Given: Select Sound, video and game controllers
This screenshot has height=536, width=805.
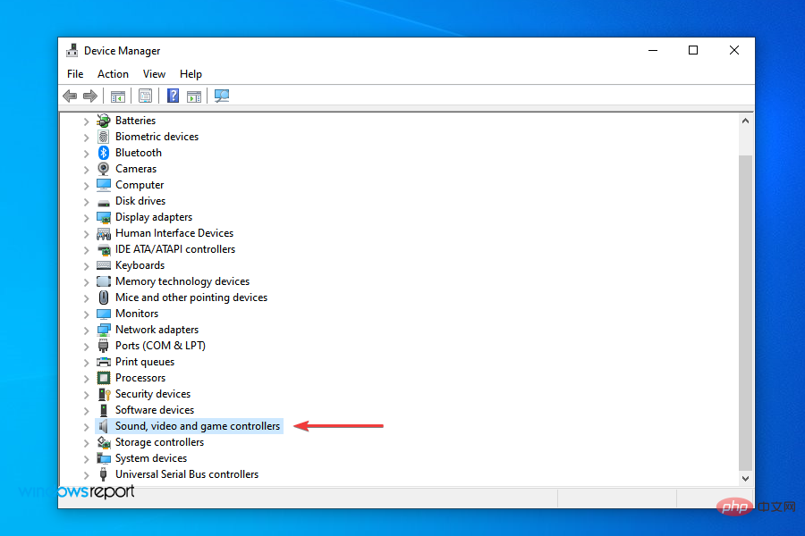Looking at the screenshot, I should point(197,425).
